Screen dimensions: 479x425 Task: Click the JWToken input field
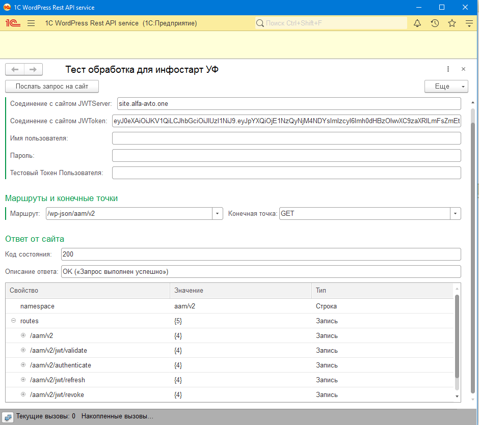click(x=286, y=121)
